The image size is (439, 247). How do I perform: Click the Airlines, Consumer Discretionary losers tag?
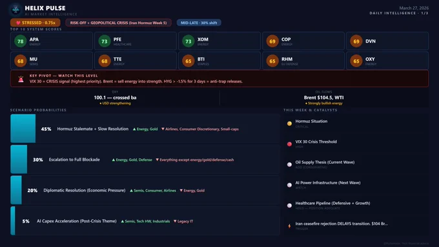point(200,129)
